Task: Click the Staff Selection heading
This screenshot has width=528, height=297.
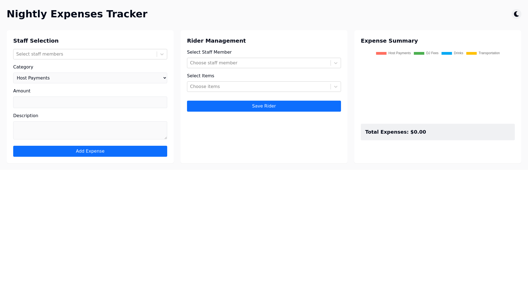Action: (x=36, y=41)
